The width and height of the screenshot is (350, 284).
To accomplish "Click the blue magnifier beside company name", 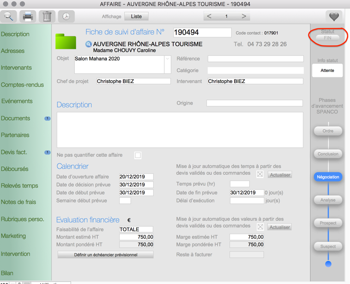I will 88,44.
